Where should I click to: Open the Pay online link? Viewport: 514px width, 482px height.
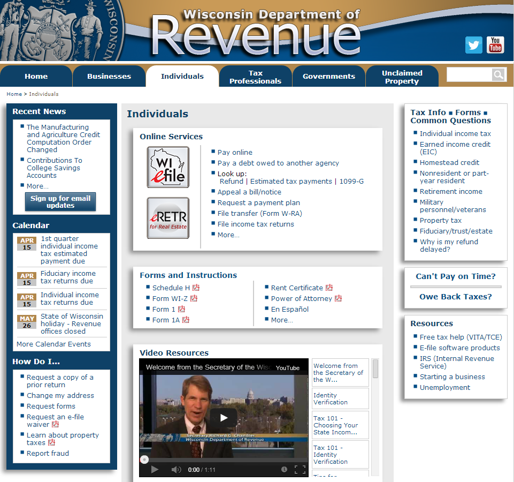pyautogui.click(x=235, y=153)
